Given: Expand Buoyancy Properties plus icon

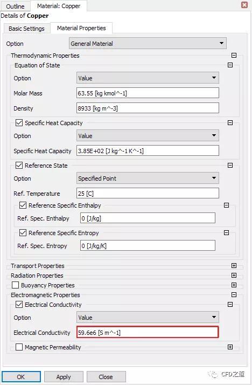Looking at the screenshot, I should tap(234, 285).
